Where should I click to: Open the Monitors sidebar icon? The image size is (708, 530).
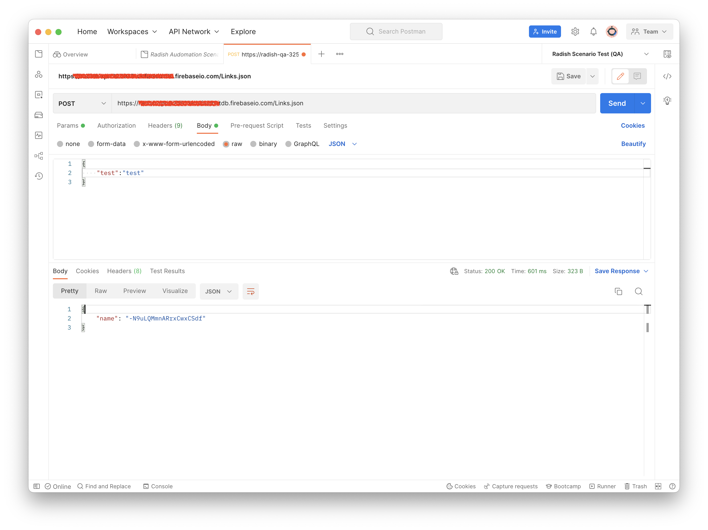pos(39,135)
